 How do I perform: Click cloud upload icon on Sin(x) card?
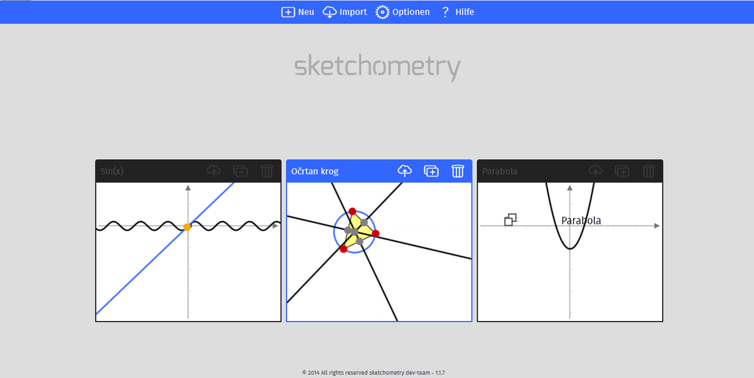point(214,171)
